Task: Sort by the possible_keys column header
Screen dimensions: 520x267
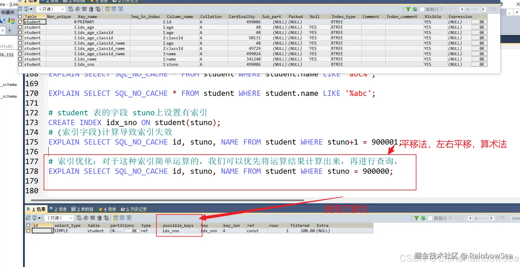Action: [181, 225]
